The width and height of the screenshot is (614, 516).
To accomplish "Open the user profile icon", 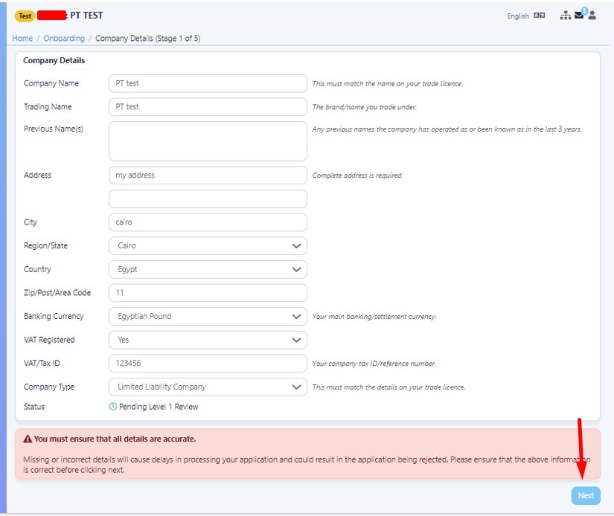I will click(592, 16).
